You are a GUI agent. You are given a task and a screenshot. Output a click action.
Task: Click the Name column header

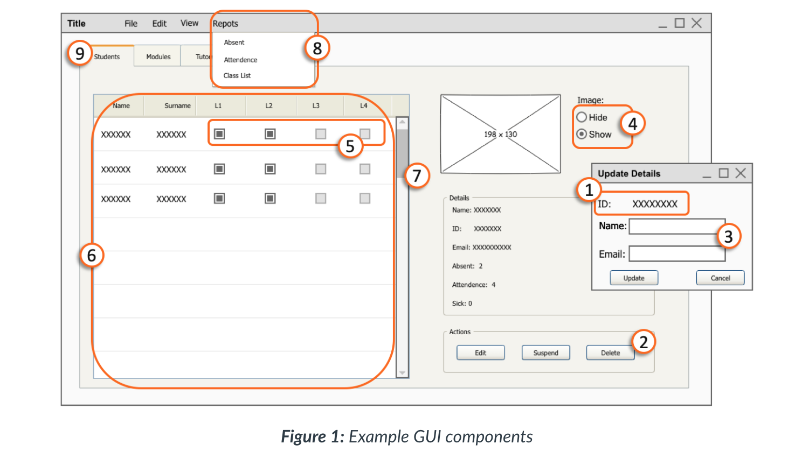(120, 106)
